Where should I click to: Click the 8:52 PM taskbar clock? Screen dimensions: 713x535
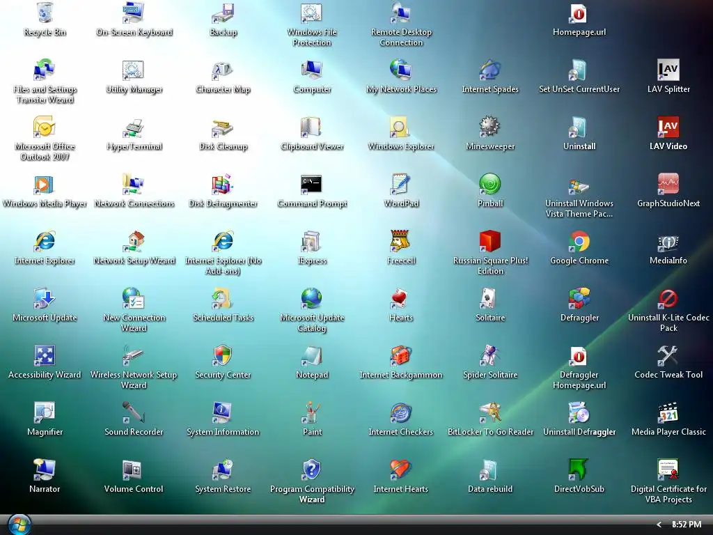(x=686, y=525)
